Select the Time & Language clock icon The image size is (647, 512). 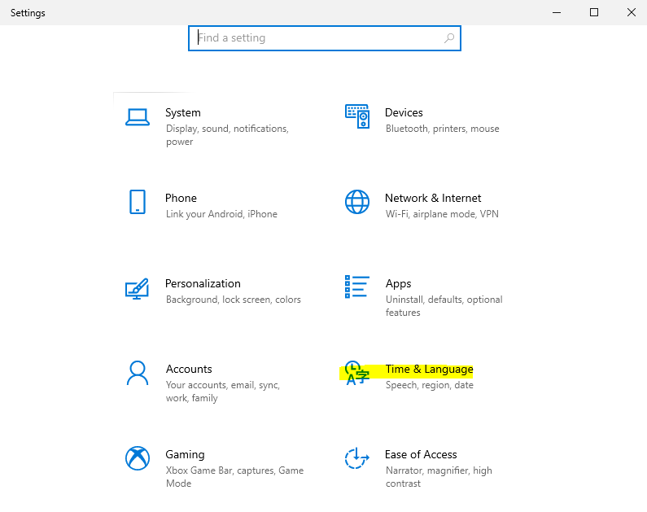point(356,373)
